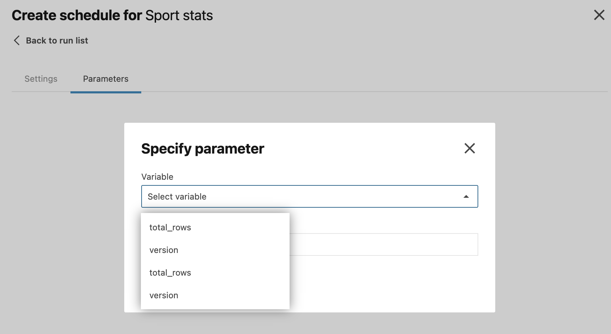Open the Select variable combo box
The image size is (611, 334).
[x=310, y=196]
